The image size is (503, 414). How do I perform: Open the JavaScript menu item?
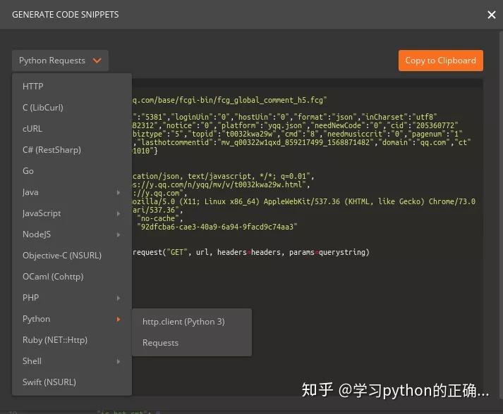pyautogui.click(x=72, y=213)
